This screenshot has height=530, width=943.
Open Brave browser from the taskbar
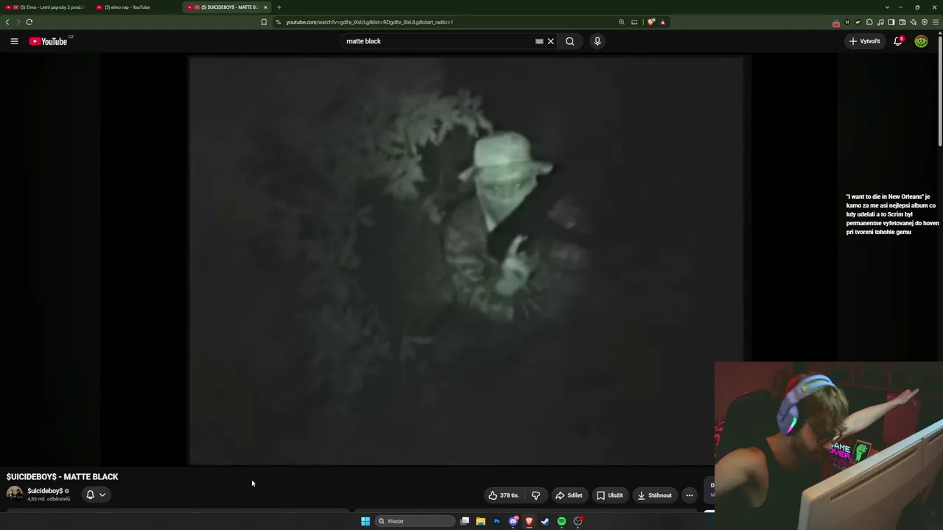[x=529, y=521]
